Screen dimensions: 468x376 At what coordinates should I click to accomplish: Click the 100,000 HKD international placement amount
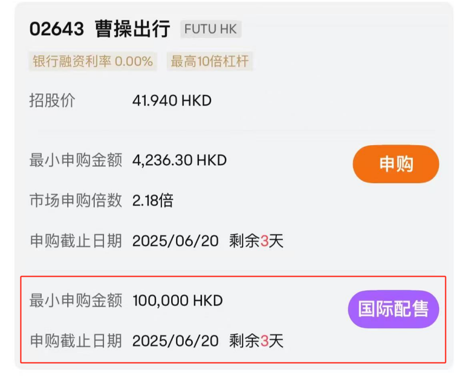[177, 301]
